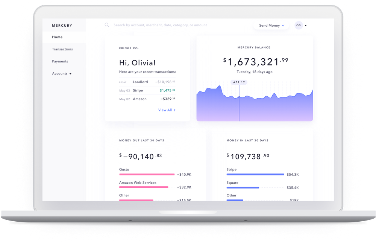This screenshot has height=242, width=376.
Task: Click the Square money in bar
Action: pyautogui.click(x=243, y=187)
